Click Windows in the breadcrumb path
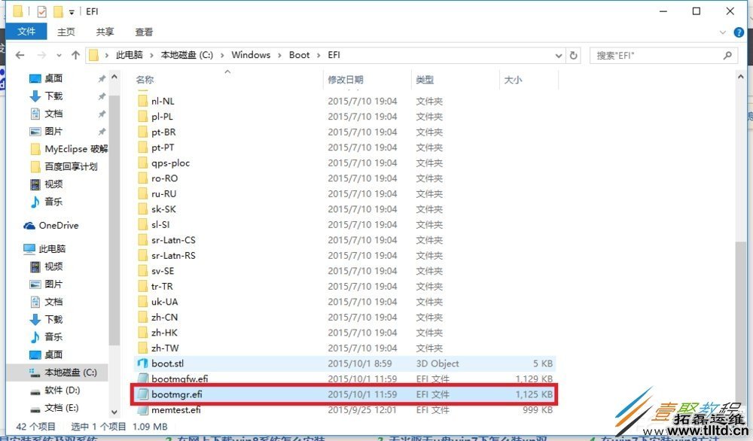 click(x=251, y=54)
